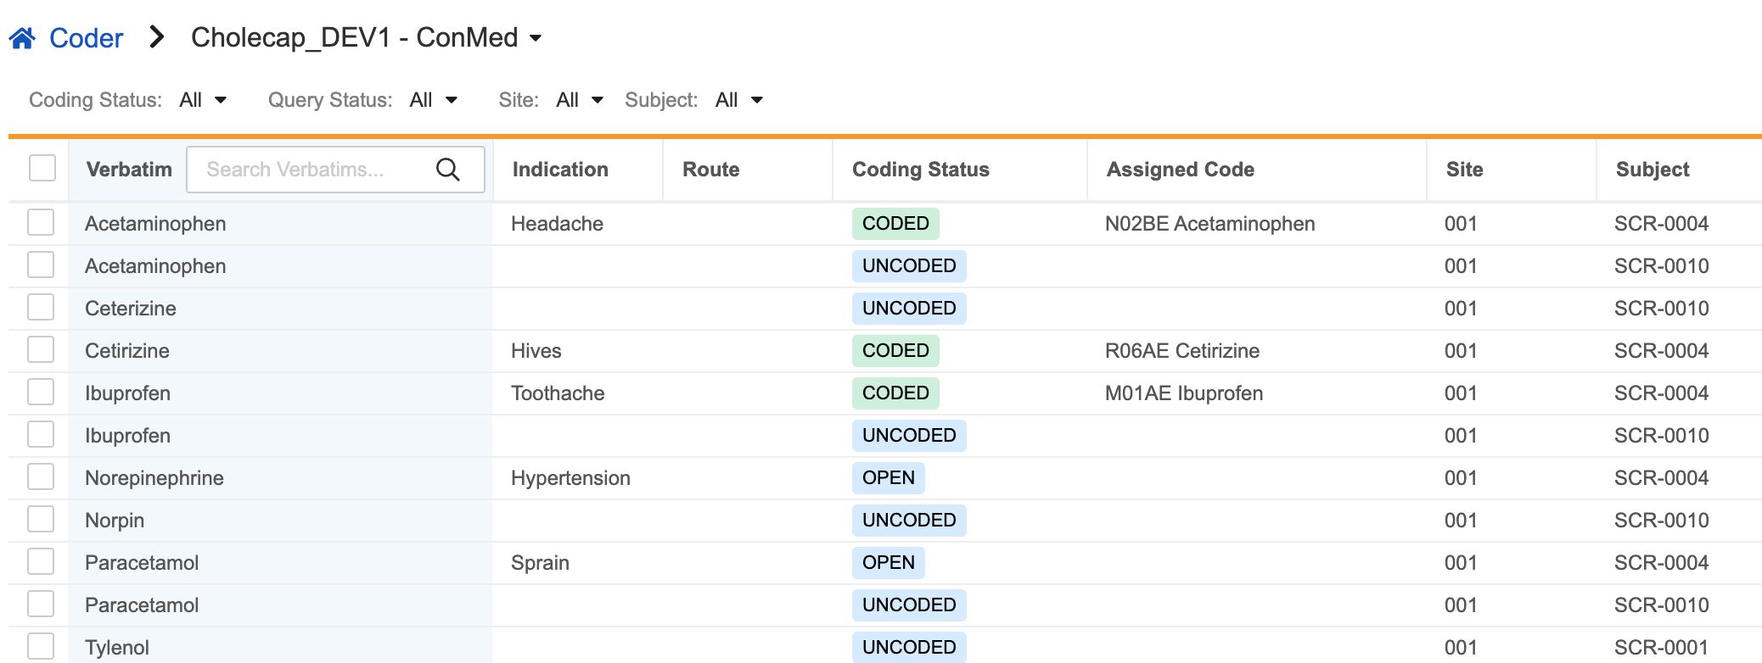The image size is (1762, 663).
Task: Click the OPEN status badge for Paracetamol
Action: coord(888,563)
